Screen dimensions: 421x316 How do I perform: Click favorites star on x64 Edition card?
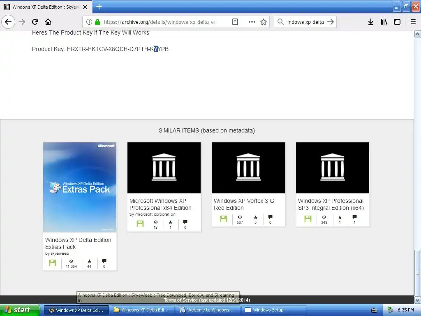click(171, 222)
